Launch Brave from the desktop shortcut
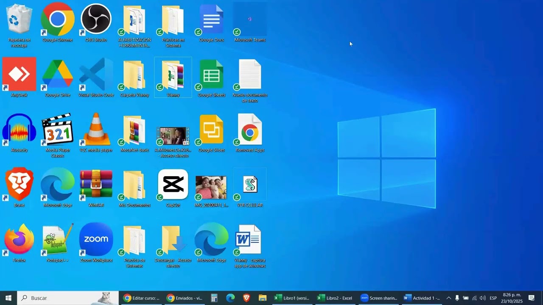Image resolution: width=543 pixels, height=305 pixels. (19, 188)
